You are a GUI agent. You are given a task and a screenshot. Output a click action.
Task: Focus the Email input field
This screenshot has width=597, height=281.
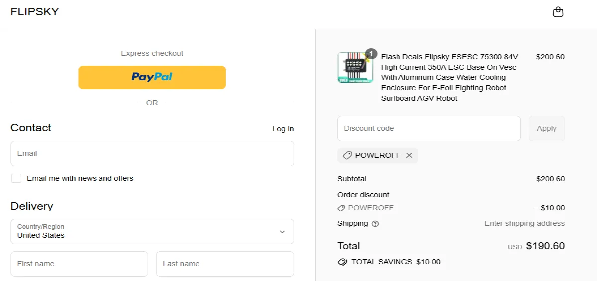point(152,153)
